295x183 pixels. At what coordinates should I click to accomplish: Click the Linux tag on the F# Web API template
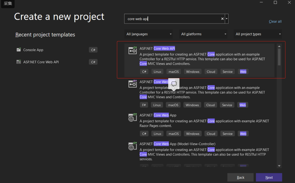(157, 105)
